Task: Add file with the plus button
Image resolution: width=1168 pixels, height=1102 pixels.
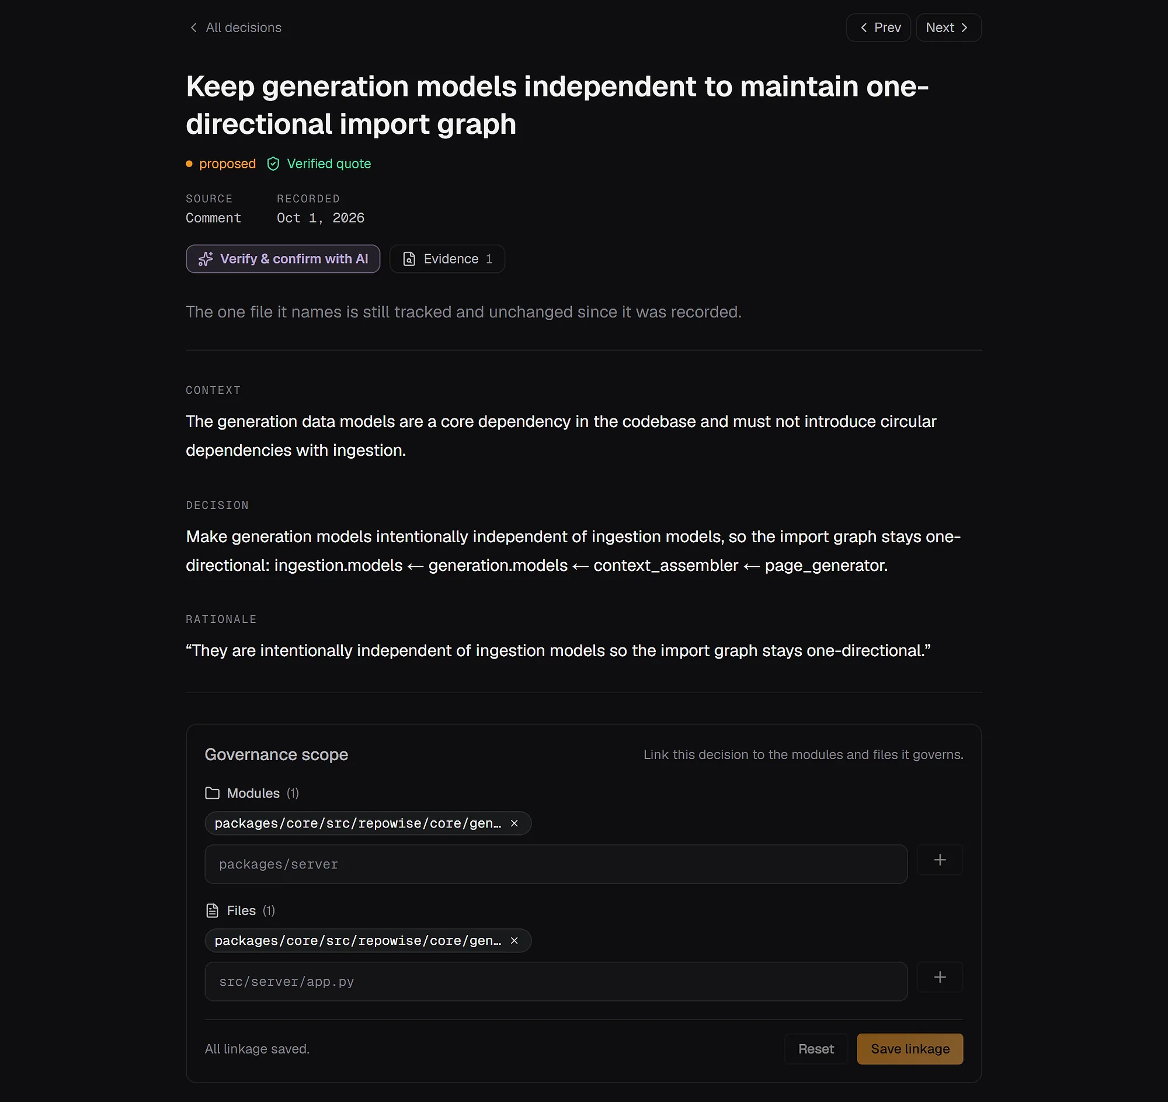Action: [940, 977]
